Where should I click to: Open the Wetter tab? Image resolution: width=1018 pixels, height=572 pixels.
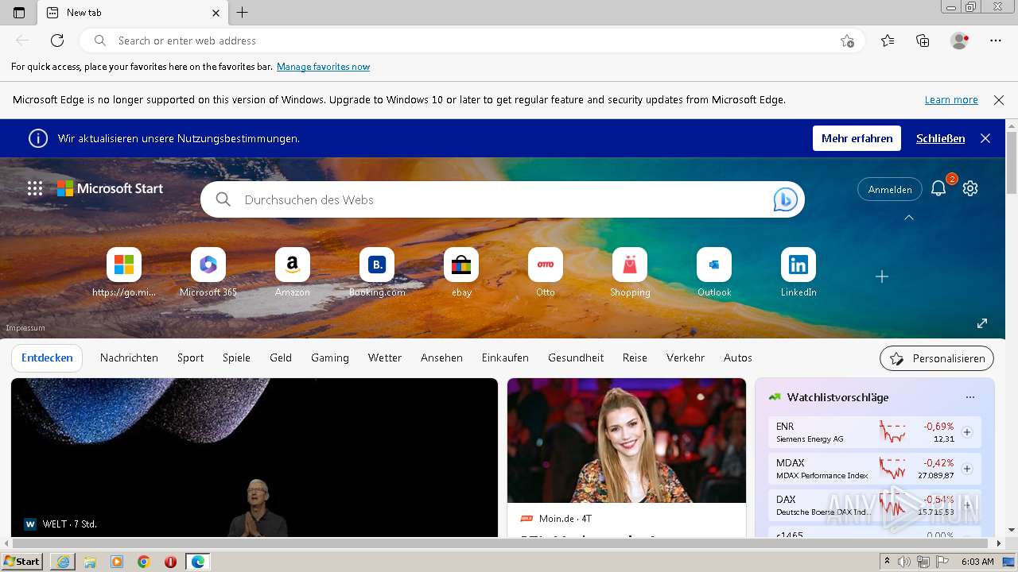[x=385, y=357]
